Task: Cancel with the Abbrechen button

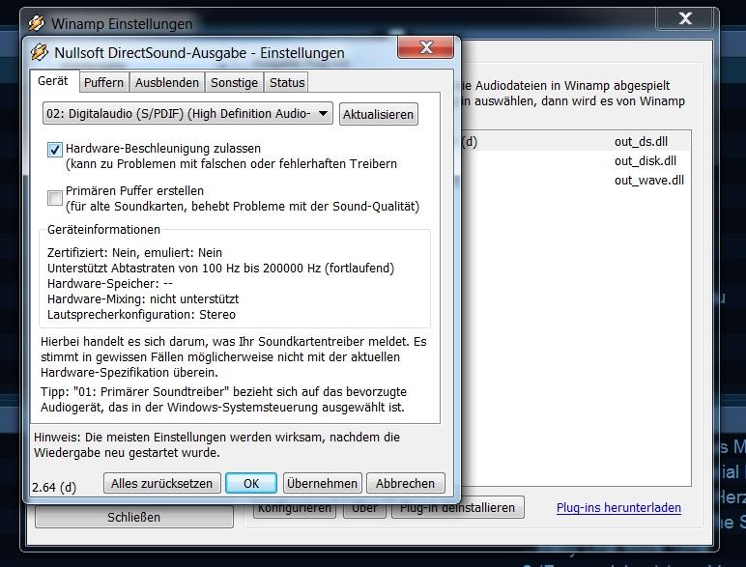Action: pyautogui.click(x=405, y=483)
